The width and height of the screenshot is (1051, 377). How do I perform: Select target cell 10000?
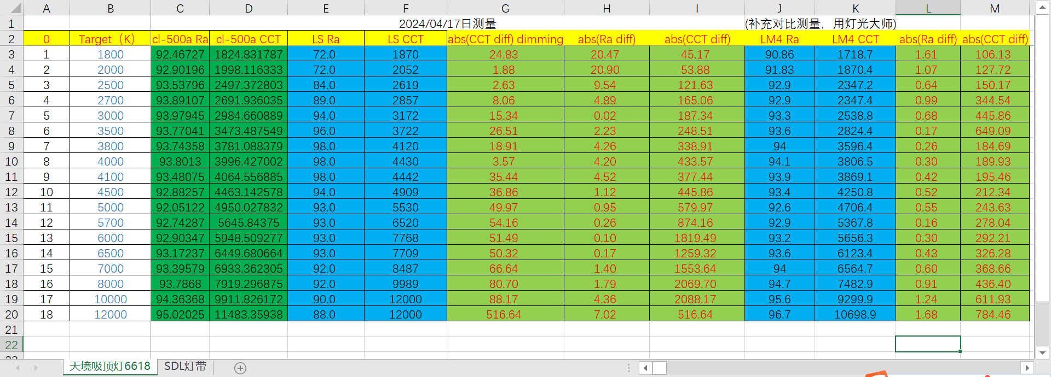pyautogui.click(x=111, y=299)
